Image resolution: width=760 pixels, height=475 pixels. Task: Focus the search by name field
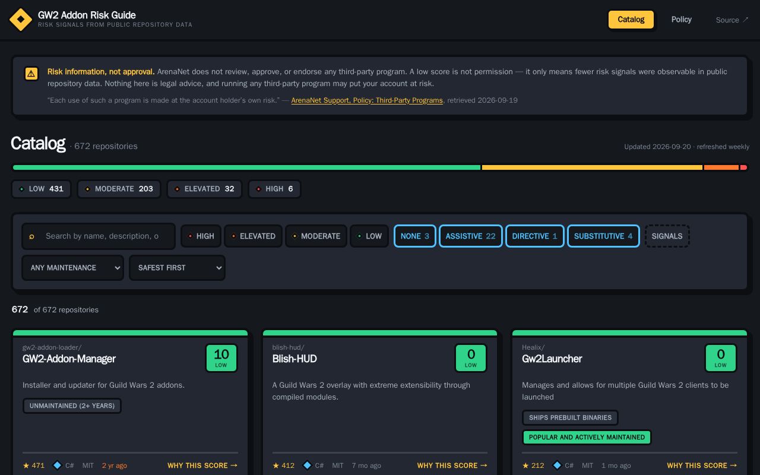tap(99, 236)
